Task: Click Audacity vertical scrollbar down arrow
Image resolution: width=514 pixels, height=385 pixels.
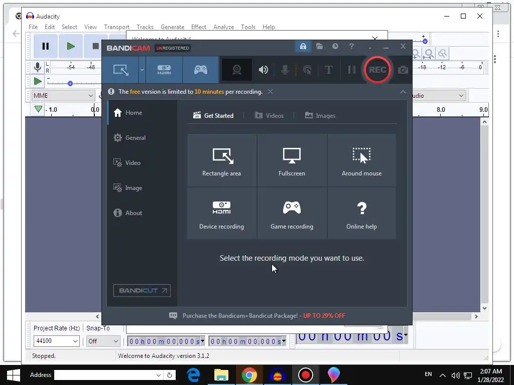Action: tap(484, 308)
